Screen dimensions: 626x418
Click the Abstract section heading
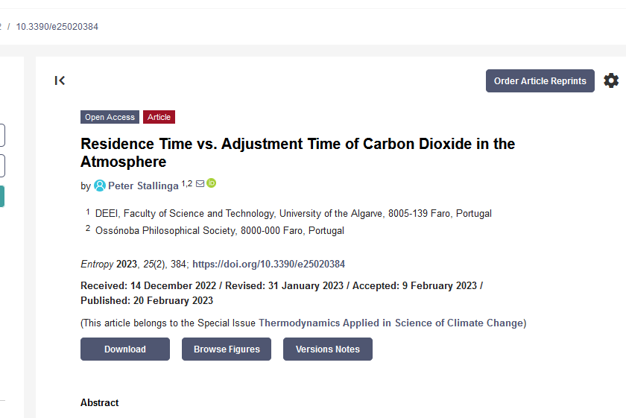click(99, 402)
